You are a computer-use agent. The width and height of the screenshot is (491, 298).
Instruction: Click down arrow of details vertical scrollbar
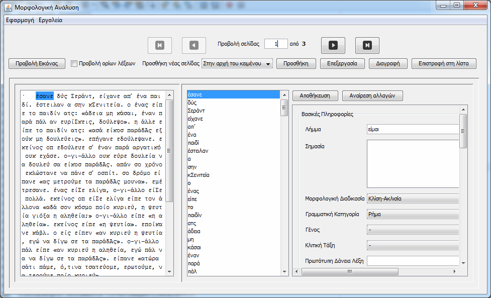463,263
